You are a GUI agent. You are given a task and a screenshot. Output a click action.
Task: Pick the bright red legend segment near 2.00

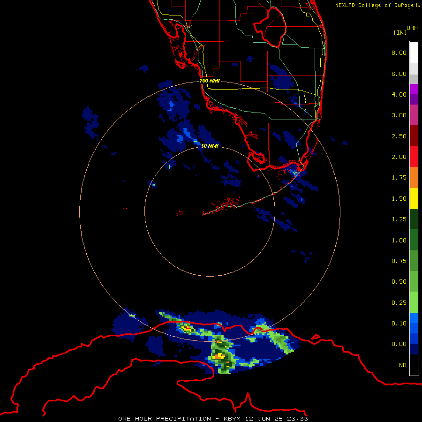click(x=414, y=157)
